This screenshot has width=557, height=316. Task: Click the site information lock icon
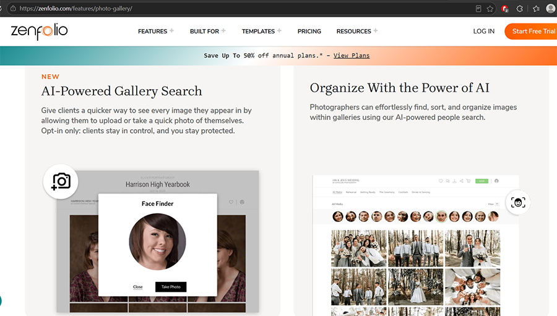pyautogui.click(x=13, y=8)
